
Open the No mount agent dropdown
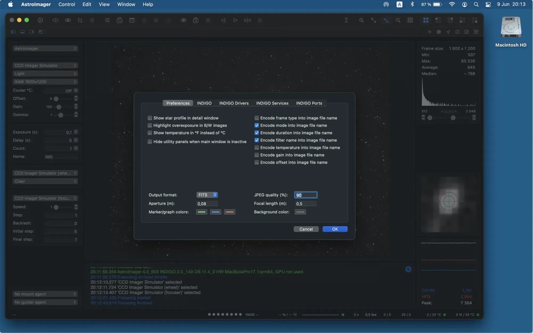coord(45,294)
